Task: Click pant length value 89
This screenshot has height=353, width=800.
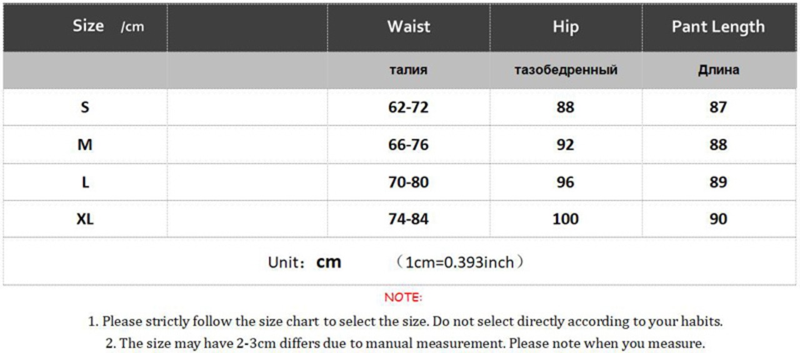Action: [718, 182]
